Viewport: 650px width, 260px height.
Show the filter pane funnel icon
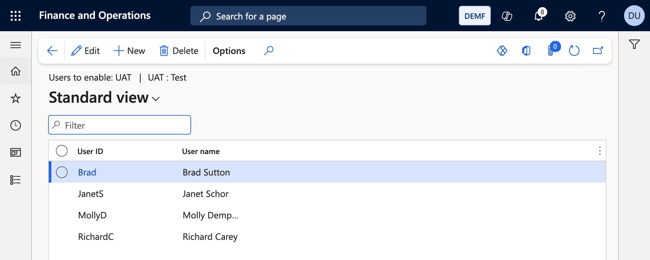[634, 44]
